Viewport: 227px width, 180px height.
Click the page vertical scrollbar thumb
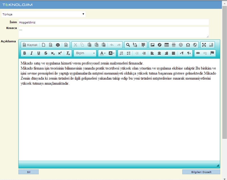pyautogui.click(x=224, y=72)
